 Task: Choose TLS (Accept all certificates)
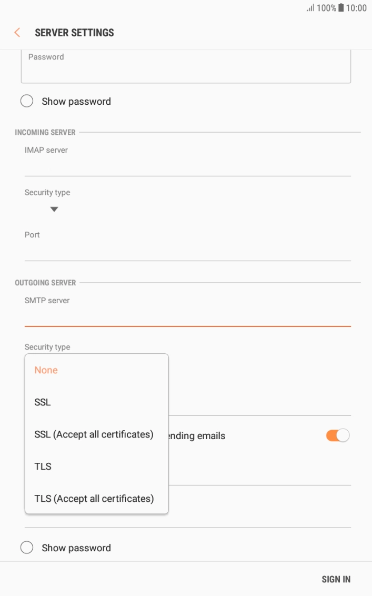point(93,499)
